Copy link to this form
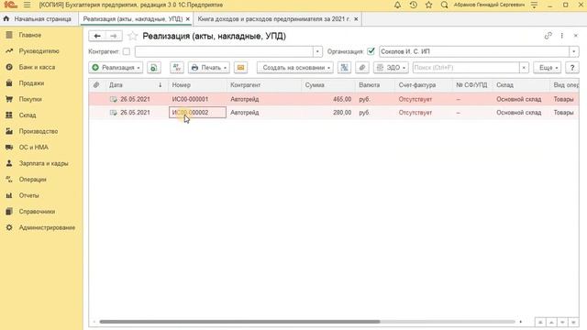The image size is (587, 330). [548, 36]
